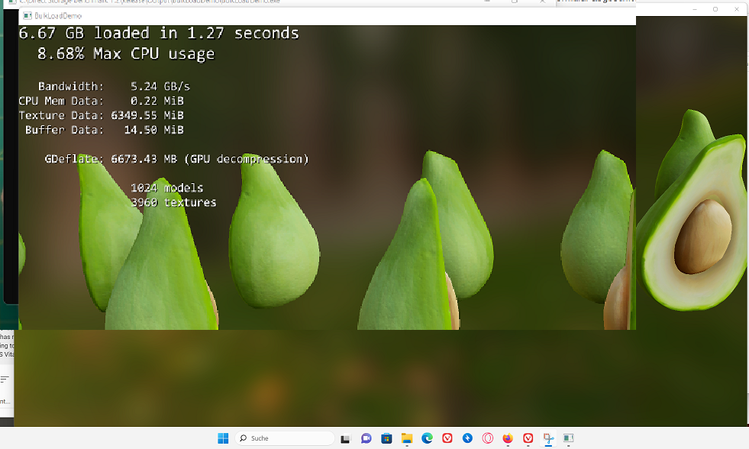Minimize the background window at top right

695,9
